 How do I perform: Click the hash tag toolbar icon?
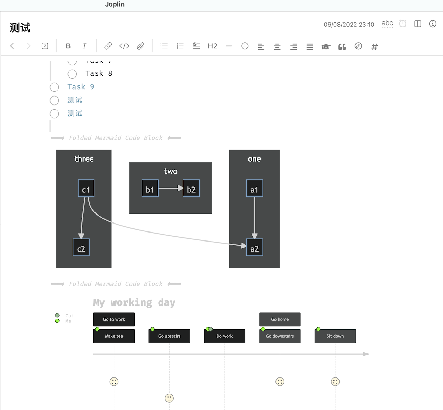(x=374, y=47)
